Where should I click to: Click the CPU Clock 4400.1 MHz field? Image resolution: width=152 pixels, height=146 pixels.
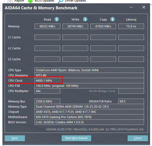89,81
